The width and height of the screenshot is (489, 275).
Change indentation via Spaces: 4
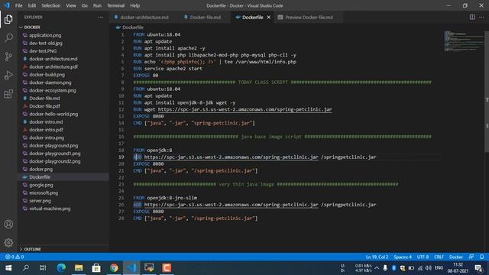pos(403,257)
